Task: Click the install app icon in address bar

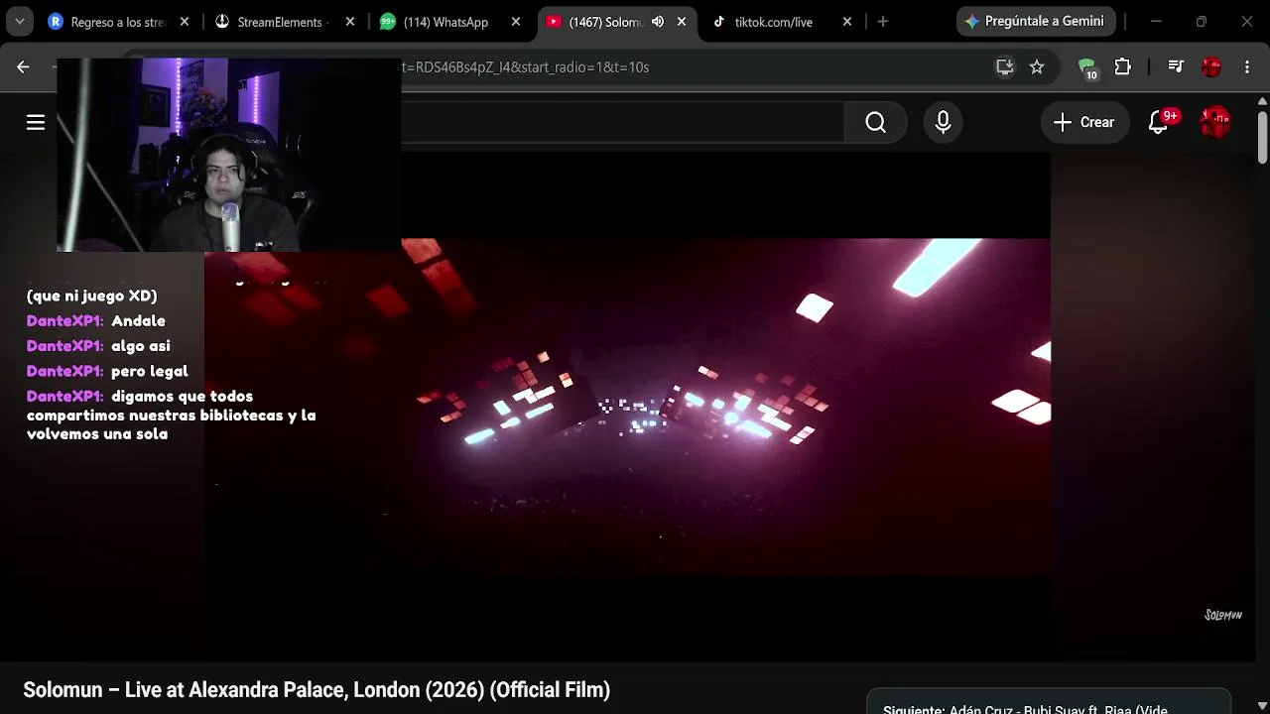Action: [x=1005, y=66]
